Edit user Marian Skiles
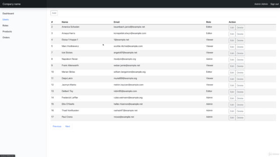Viewport: 280px width, 157px height. 232,73
